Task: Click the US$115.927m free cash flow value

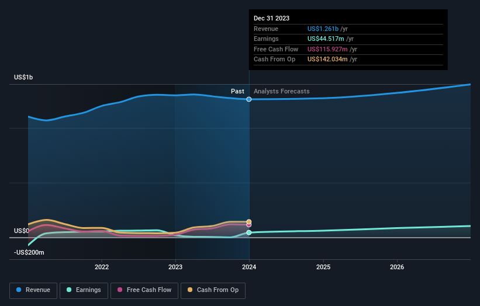Action: [327, 49]
